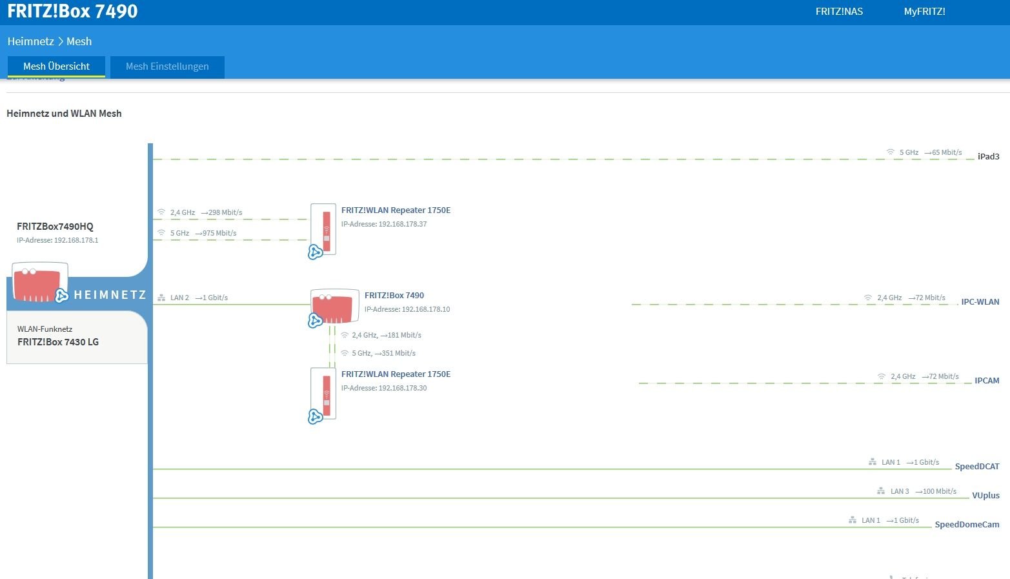Click the WLAN-Funknetz FRITZ!Box 7430 LG box
1010x579 pixels.
click(x=77, y=337)
